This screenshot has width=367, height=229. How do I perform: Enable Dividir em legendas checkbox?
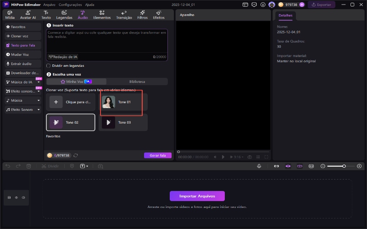(x=49, y=65)
